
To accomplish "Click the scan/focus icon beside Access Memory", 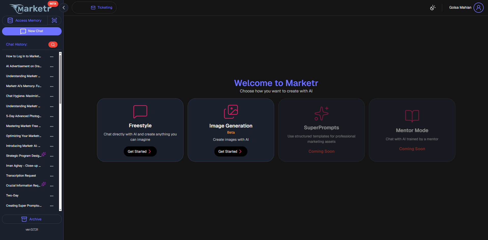I will pos(54,20).
